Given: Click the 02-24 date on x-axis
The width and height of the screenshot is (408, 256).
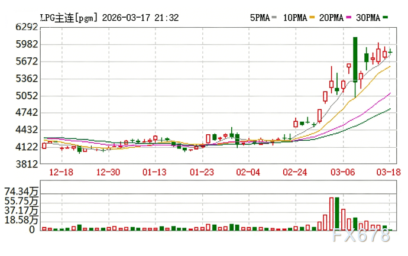Looking at the screenshot, I should (x=295, y=171).
